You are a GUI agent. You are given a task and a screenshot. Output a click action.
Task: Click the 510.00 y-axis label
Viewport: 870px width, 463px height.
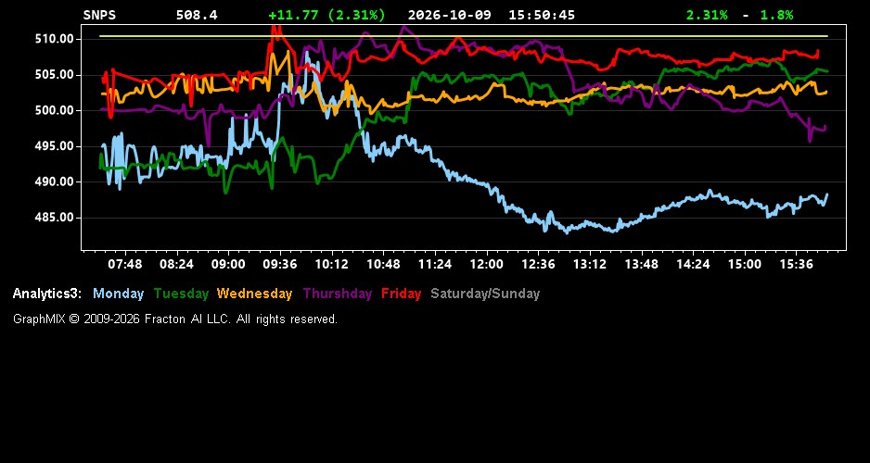[x=54, y=39]
